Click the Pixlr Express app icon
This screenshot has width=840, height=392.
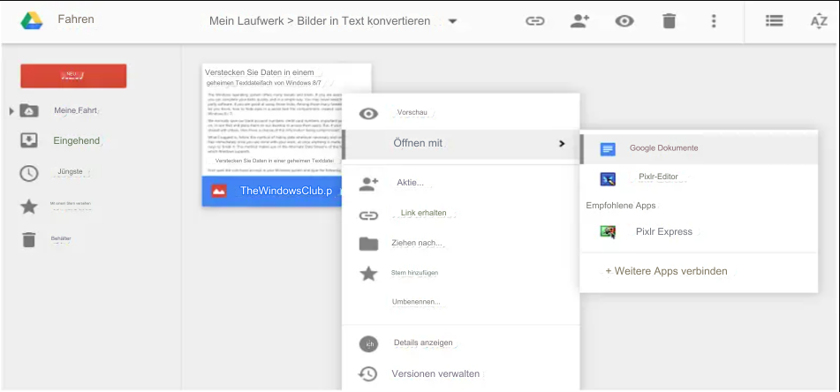pyautogui.click(x=608, y=231)
